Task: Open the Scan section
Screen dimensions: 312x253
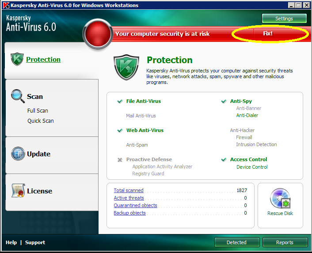Action: [35, 97]
